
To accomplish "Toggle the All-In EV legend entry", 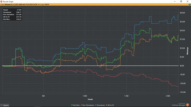I will point(110,105).
